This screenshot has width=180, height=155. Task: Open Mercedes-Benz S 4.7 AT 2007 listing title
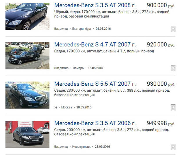(95, 45)
